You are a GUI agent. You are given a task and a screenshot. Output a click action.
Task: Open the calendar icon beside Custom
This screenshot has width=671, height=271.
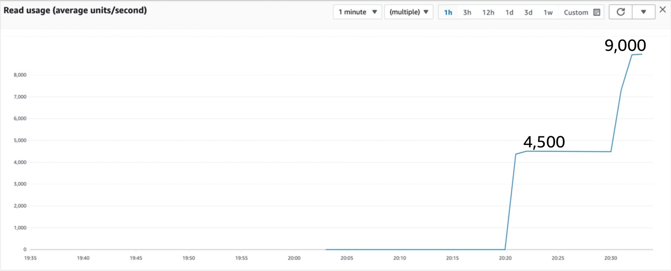click(596, 12)
